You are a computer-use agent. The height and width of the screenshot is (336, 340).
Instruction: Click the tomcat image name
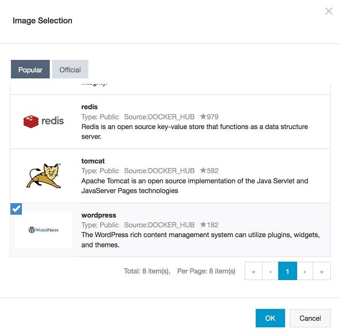(93, 161)
